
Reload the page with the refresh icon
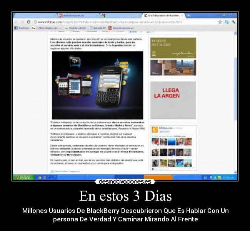click(x=28, y=22)
